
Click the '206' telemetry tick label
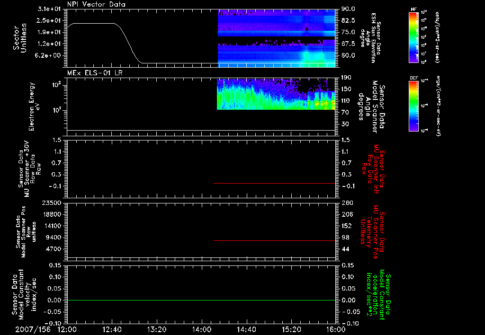pyautogui.click(x=347, y=214)
